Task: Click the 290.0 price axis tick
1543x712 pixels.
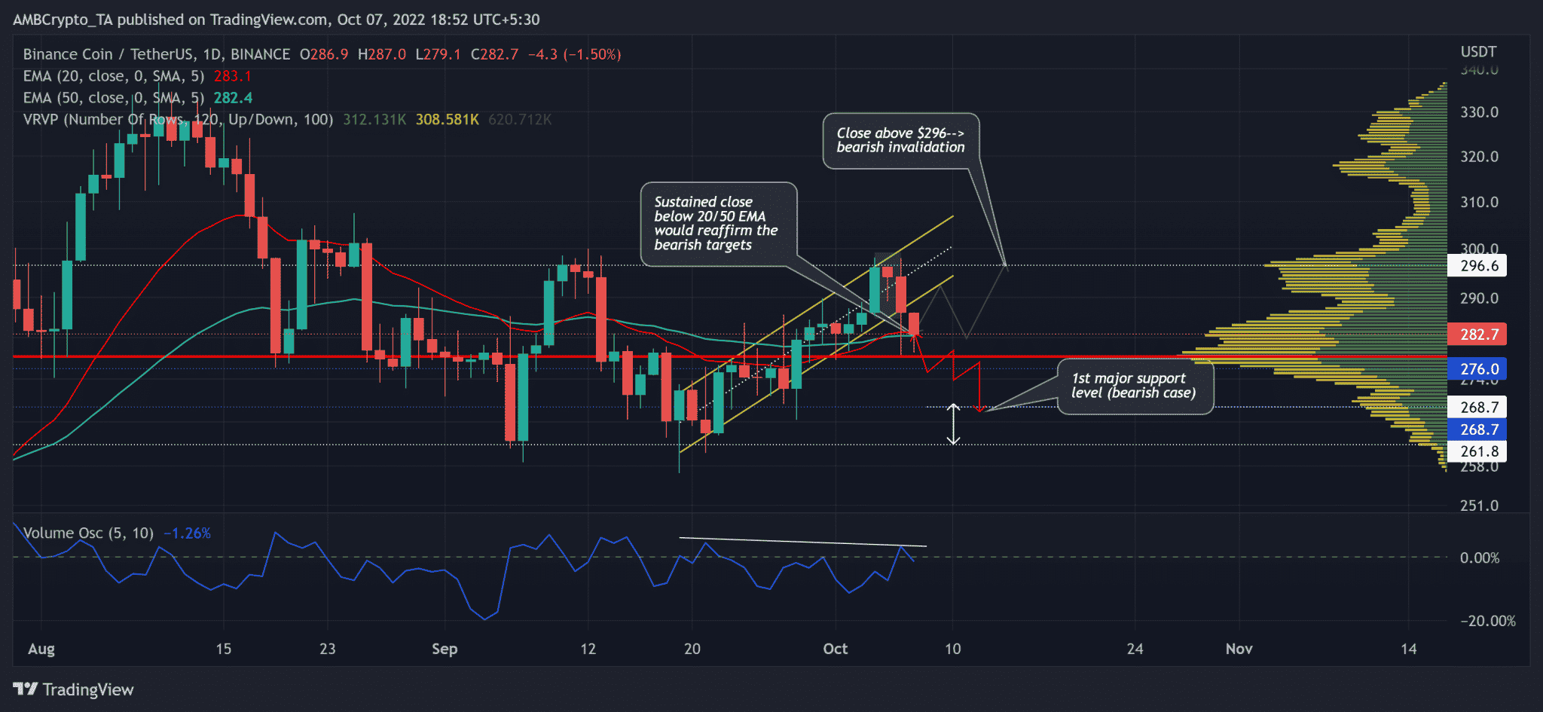Action: click(1479, 298)
